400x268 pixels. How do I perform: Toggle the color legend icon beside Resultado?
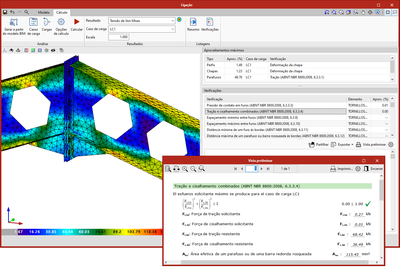179,20
